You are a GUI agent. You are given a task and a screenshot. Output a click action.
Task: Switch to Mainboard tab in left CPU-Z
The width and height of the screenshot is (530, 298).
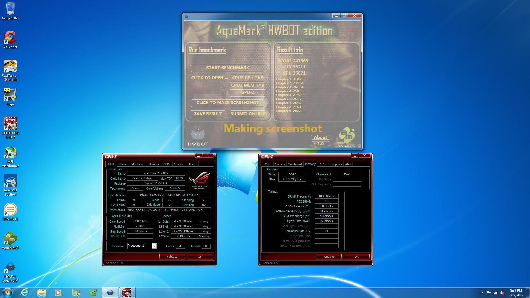click(138, 164)
